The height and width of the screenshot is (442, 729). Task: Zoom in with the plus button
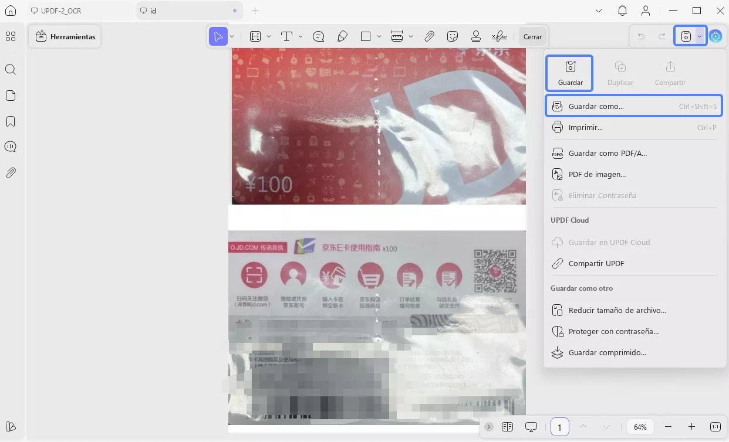pyautogui.click(x=691, y=427)
